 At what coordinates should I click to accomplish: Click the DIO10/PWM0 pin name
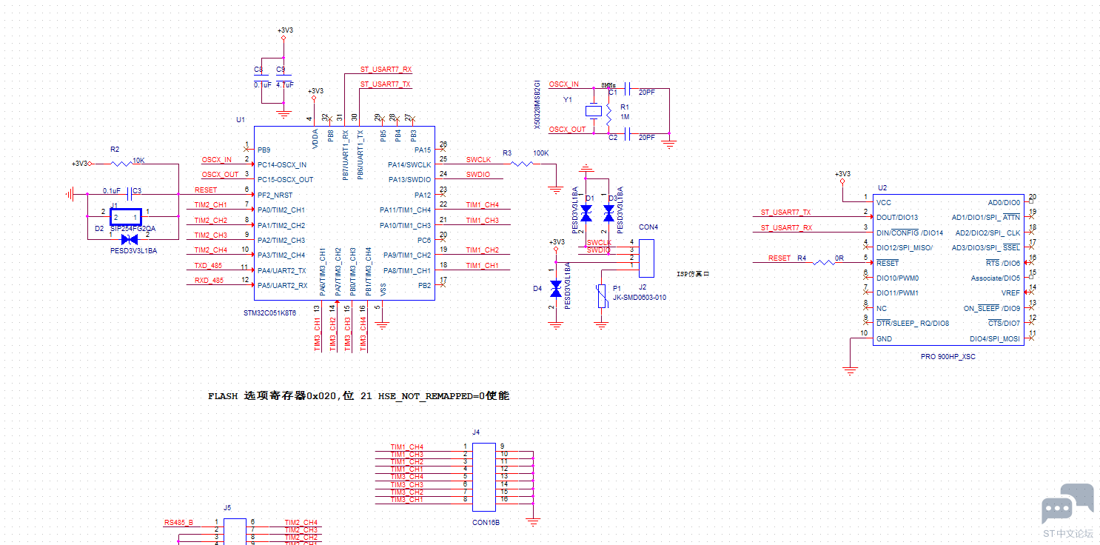897,278
